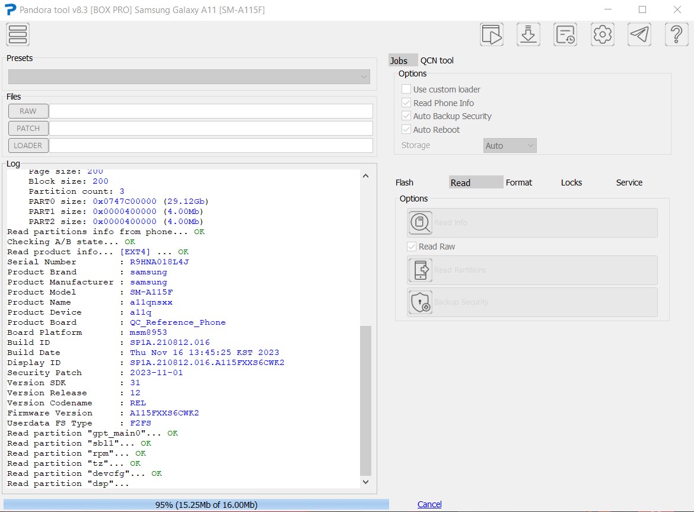Click the Read Partitions phone icon
Screen dimensions: 694x512
pos(420,270)
